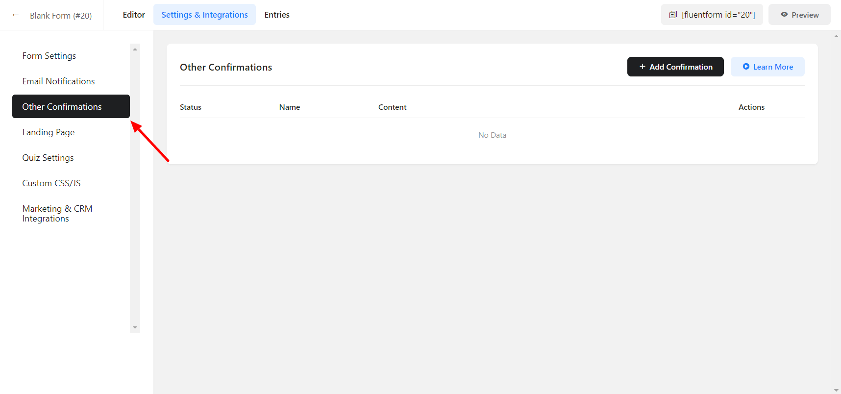
Task: Click the page scrollbar down arrow
Action: tap(836, 390)
